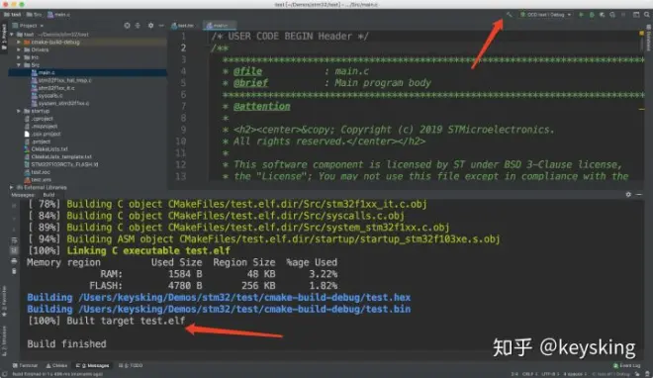This screenshot has height=378, width=653.
Task: Select test.ioc file
Action: [38, 172]
